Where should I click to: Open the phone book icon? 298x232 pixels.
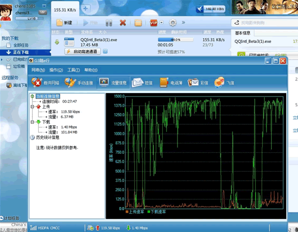[164, 82]
